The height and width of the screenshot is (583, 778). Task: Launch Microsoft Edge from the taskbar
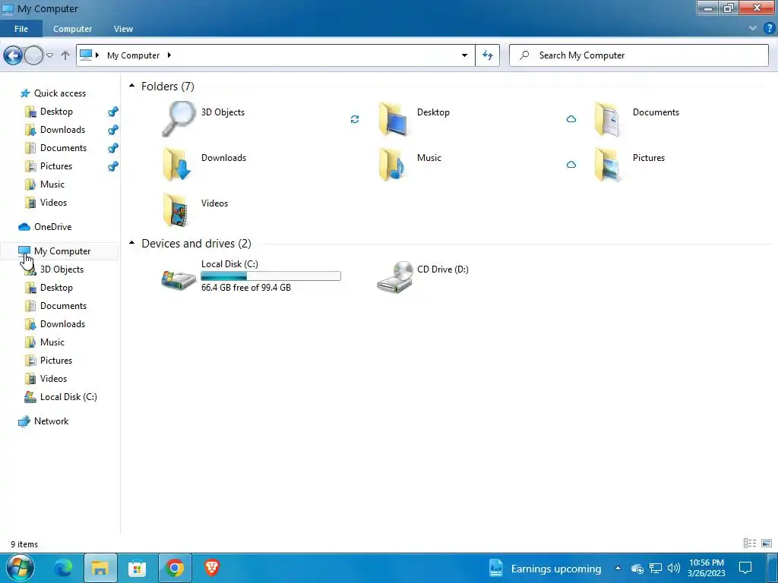pos(63,568)
